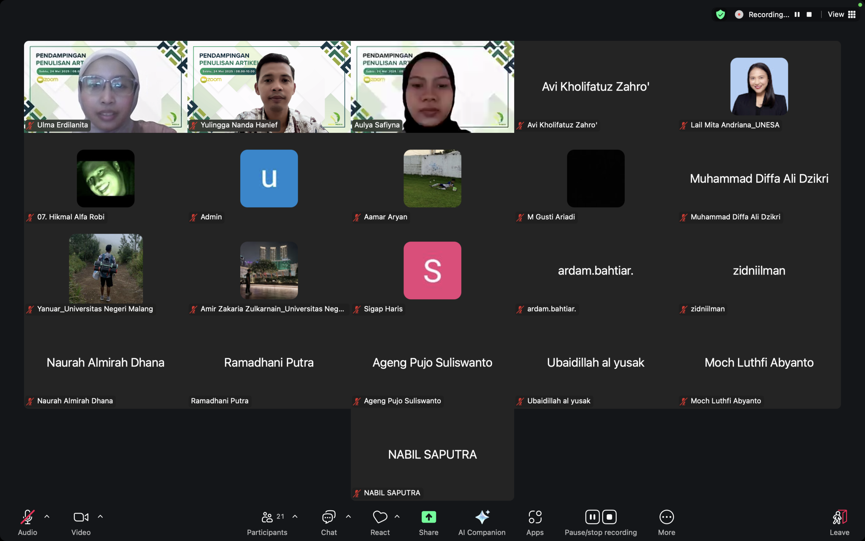Click the red recording indicator dot
The image size is (865, 541).
click(739, 14)
